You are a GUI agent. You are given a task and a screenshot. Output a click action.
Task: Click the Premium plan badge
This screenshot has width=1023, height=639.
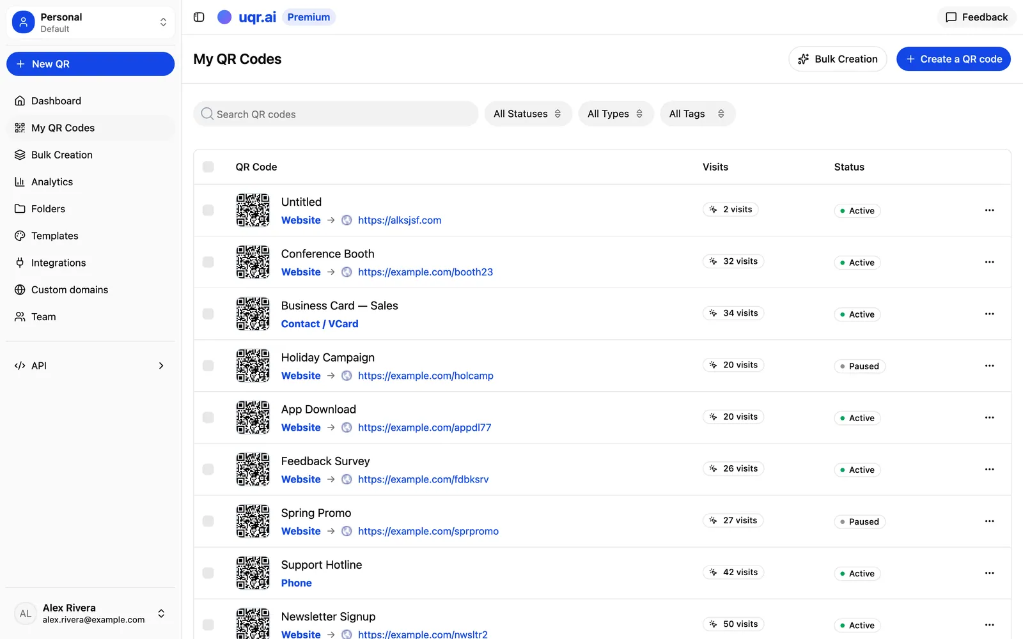tap(309, 17)
